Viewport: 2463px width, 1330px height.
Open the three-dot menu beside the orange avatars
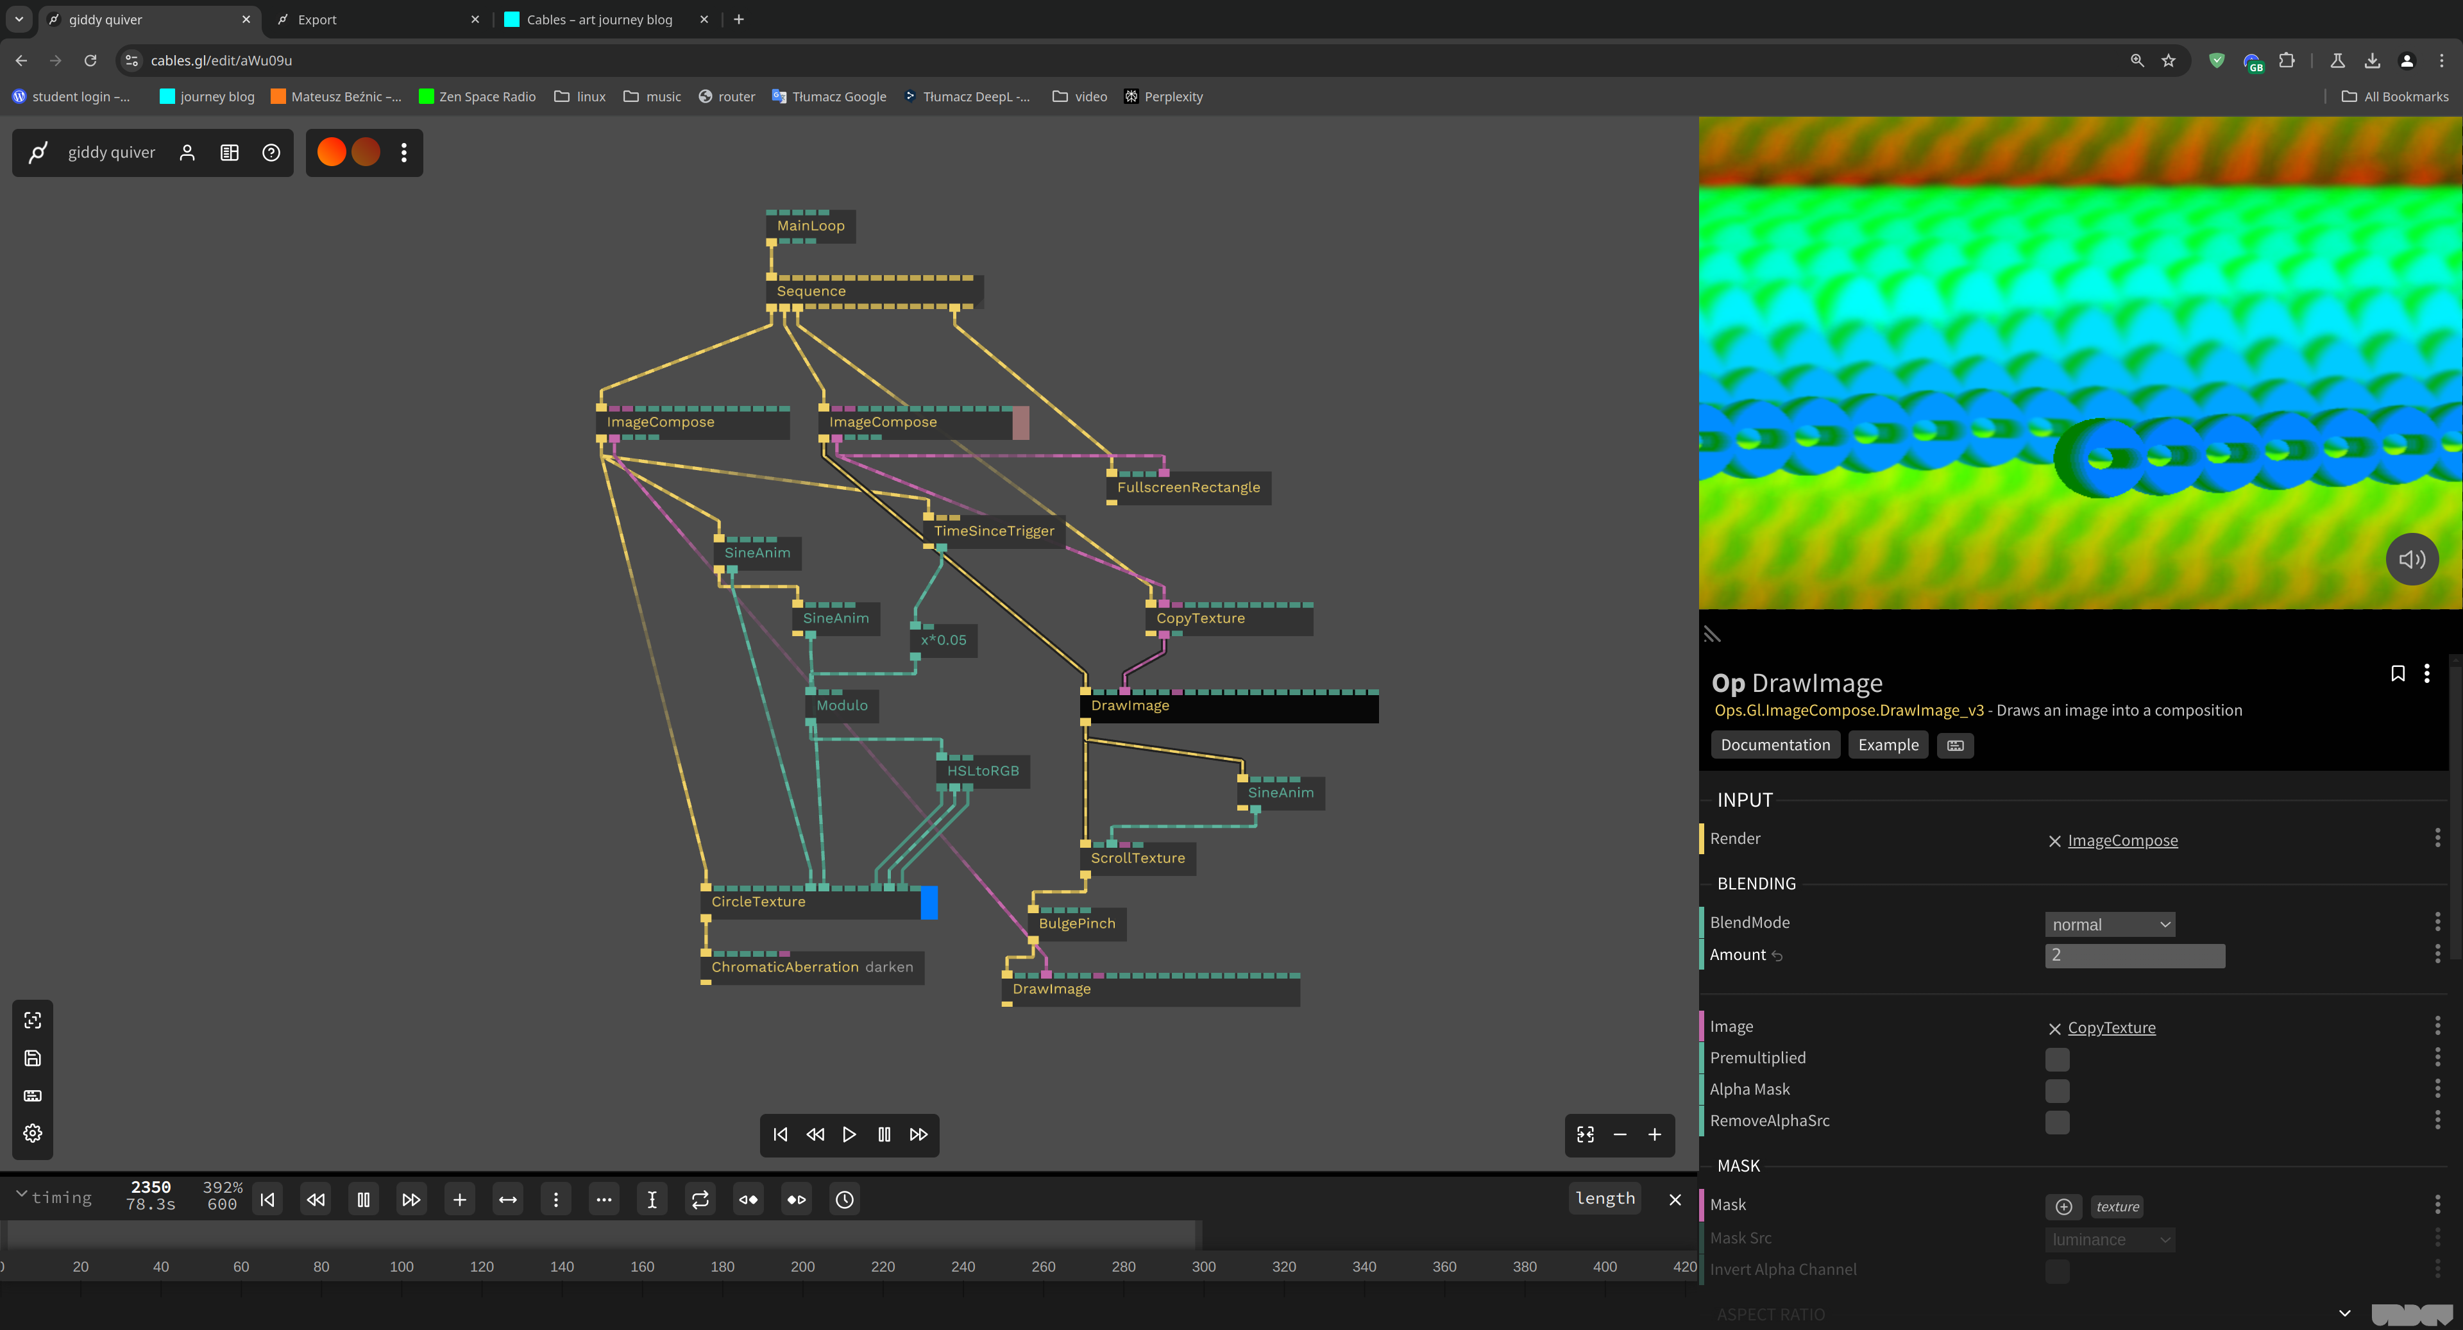405,153
